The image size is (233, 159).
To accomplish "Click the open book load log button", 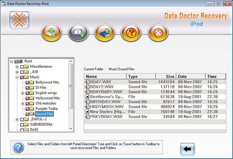I will coord(78,33).
